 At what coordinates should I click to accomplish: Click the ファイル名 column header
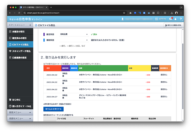click(x=61, y=118)
